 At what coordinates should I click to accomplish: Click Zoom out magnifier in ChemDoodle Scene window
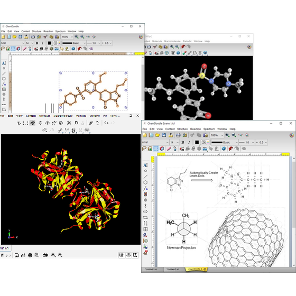click(x=234, y=135)
